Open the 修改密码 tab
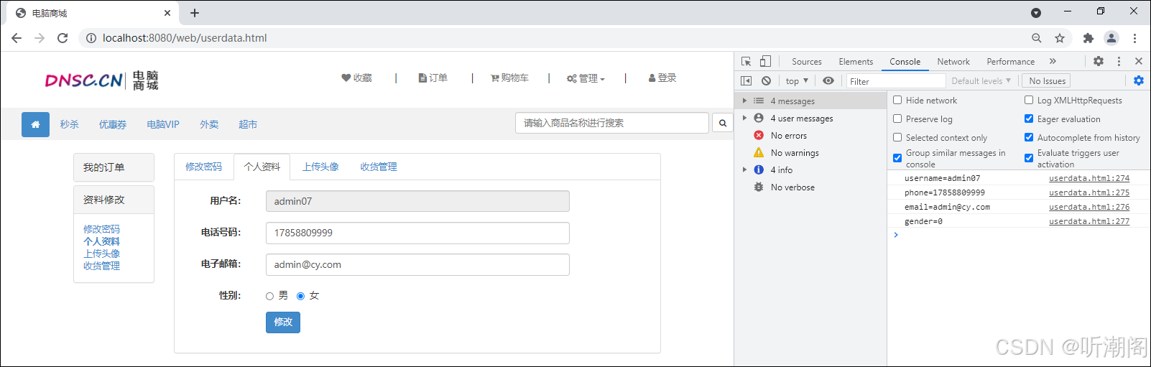Viewport: 1151px width, 367px height. click(x=204, y=167)
